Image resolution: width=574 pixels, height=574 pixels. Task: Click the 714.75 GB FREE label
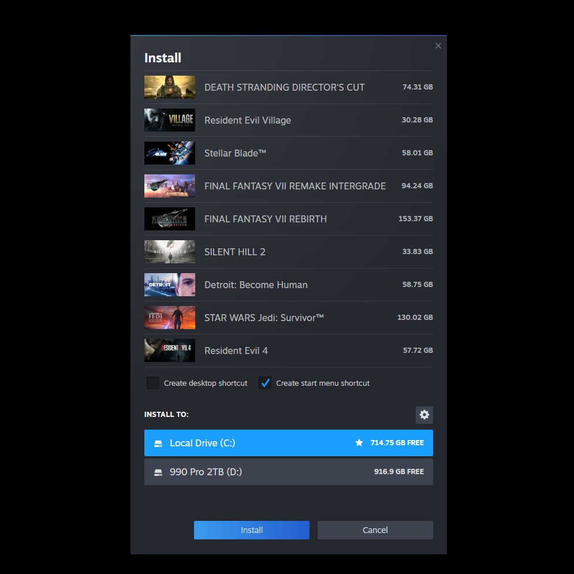tap(397, 443)
